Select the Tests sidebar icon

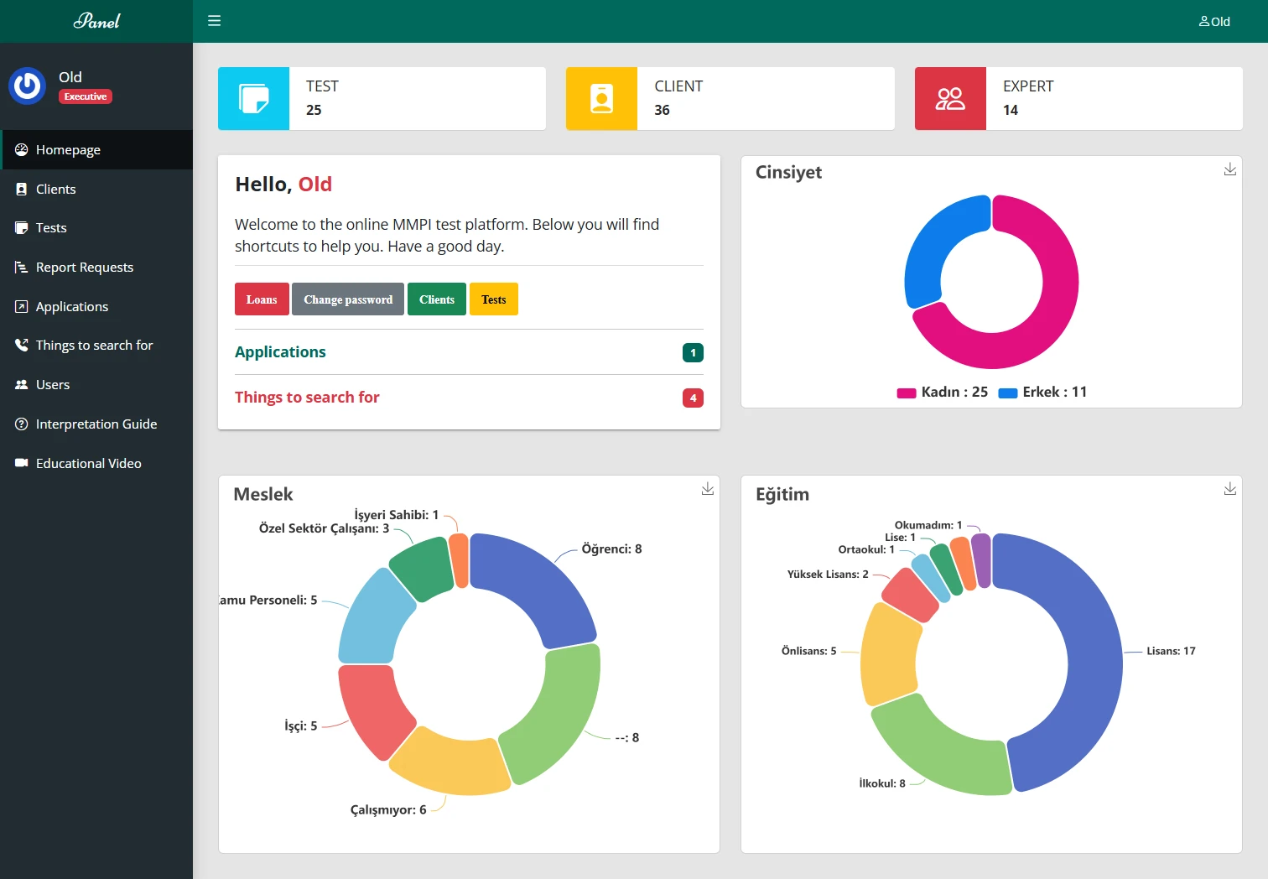point(21,227)
